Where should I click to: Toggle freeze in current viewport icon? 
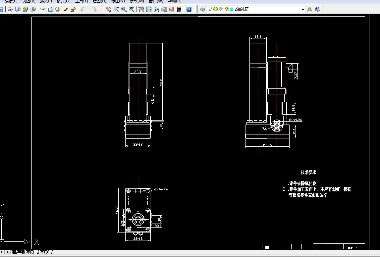pyautogui.click(x=221, y=9)
